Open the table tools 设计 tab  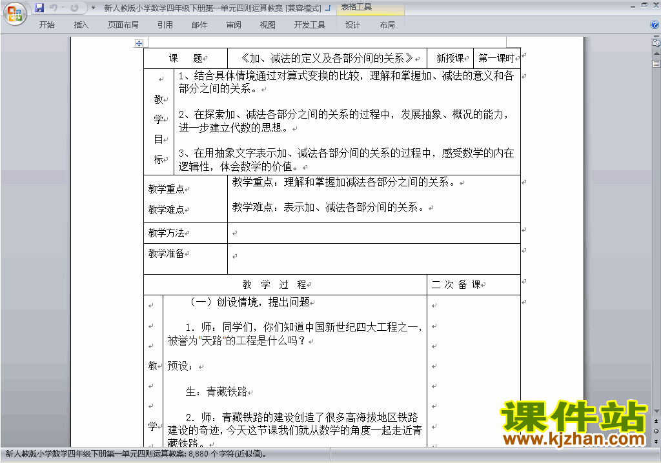coord(353,25)
